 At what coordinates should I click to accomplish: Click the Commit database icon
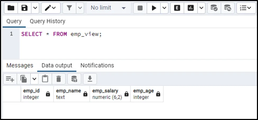point(214,8)
